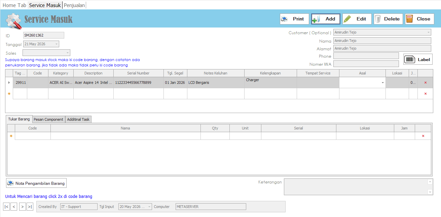Viewport: 441px width, 217px height.
Task: Select row indicator arrow for tag 29911
Action: tap(9, 83)
